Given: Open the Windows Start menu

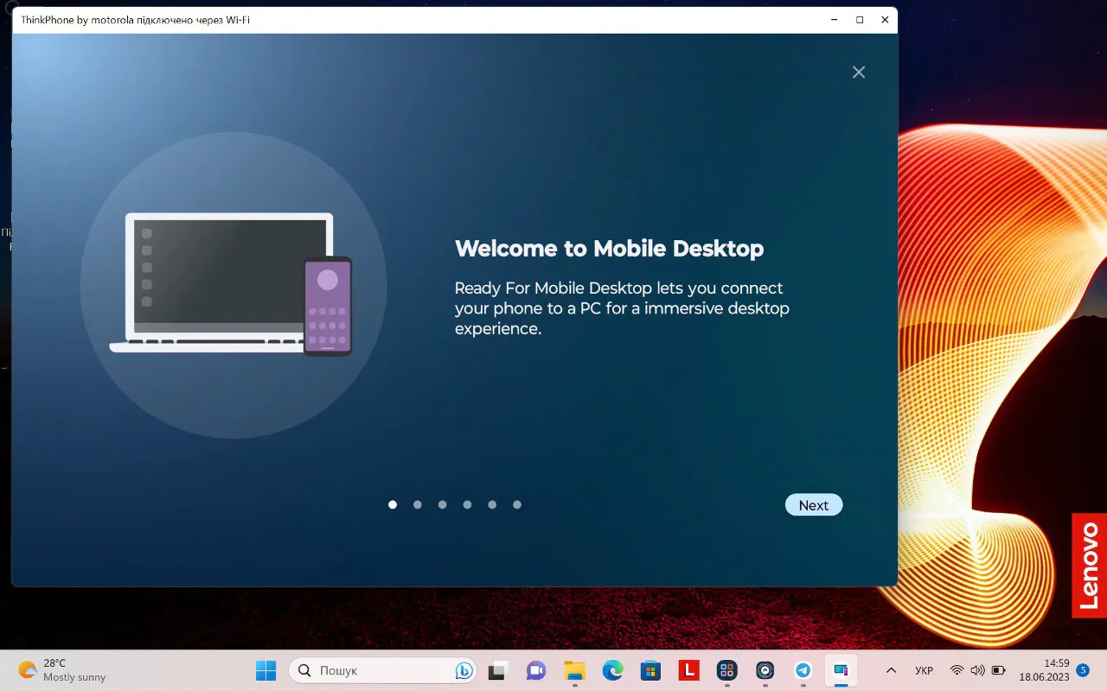Looking at the screenshot, I should (x=266, y=670).
